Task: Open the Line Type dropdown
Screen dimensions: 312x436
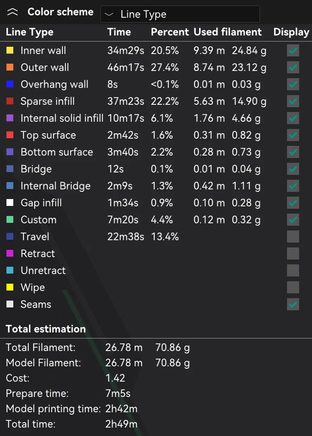Action: click(180, 14)
